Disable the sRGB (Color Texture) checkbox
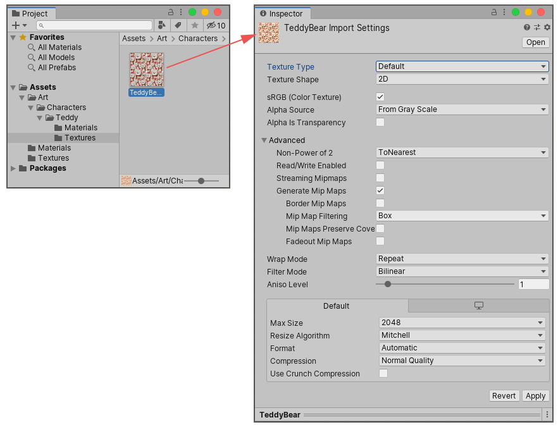Viewport: 558px width, 427px height. click(380, 97)
